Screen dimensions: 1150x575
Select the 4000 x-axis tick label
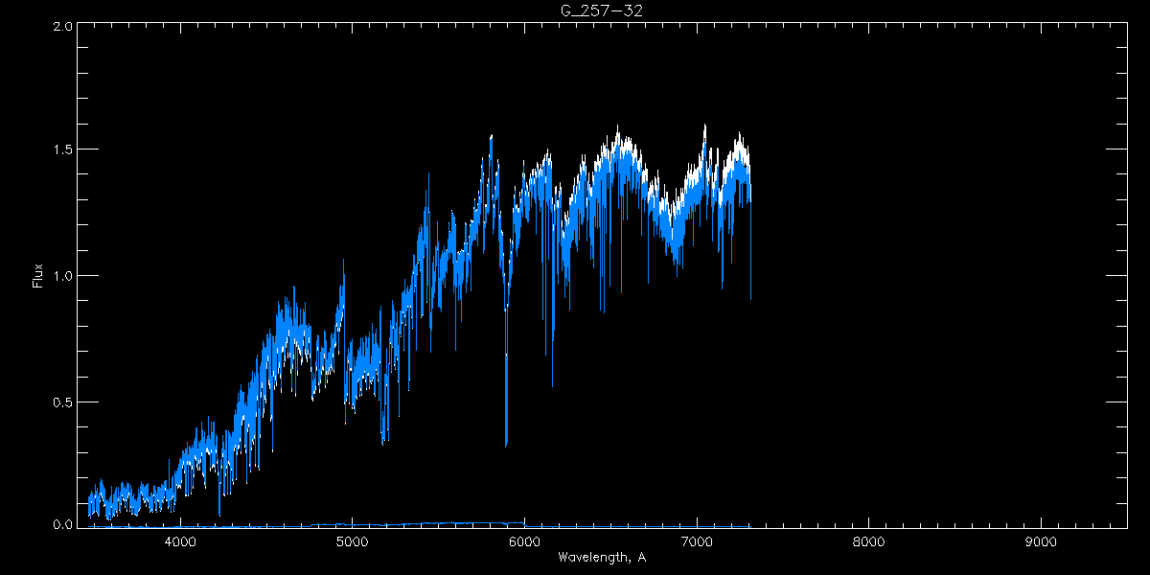point(180,542)
